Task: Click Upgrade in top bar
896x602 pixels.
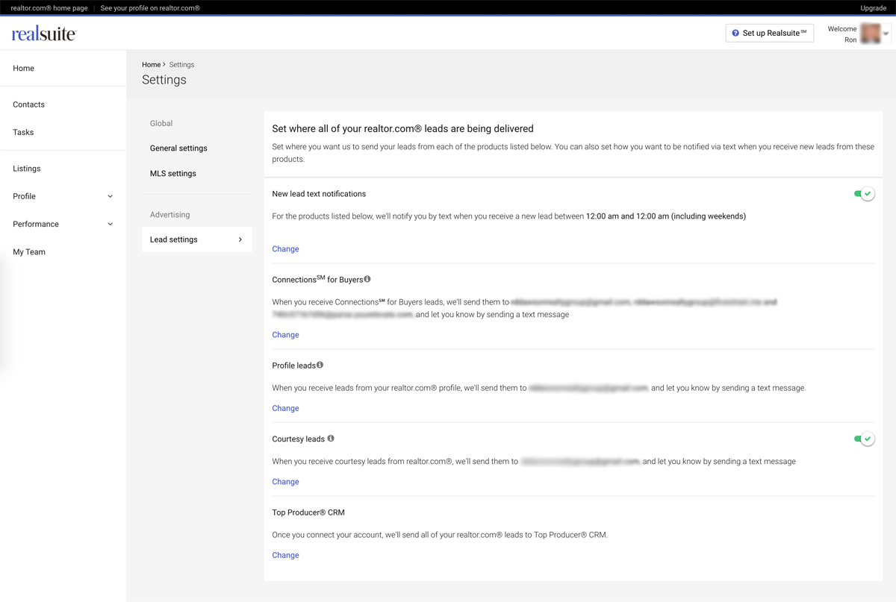Action: 874,7
